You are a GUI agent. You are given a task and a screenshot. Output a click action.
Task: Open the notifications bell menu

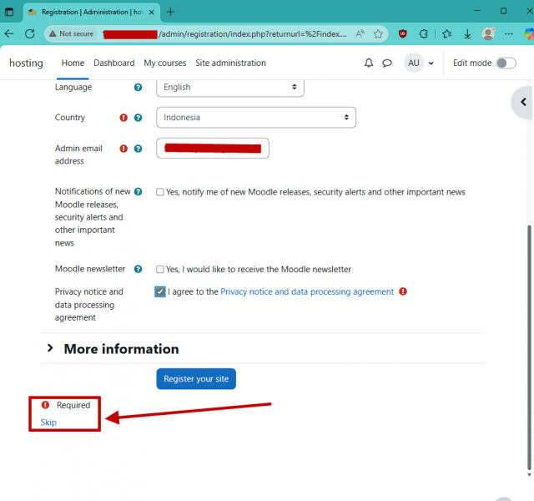369,63
